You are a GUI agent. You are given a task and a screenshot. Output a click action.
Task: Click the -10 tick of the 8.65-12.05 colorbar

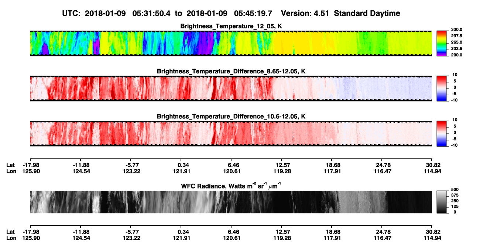point(454,100)
